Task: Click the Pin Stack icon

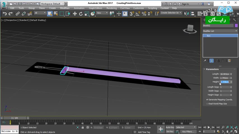Action: coord(205,61)
